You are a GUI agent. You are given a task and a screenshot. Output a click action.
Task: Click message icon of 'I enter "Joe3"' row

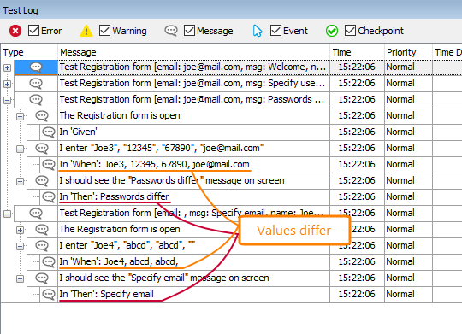42,149
